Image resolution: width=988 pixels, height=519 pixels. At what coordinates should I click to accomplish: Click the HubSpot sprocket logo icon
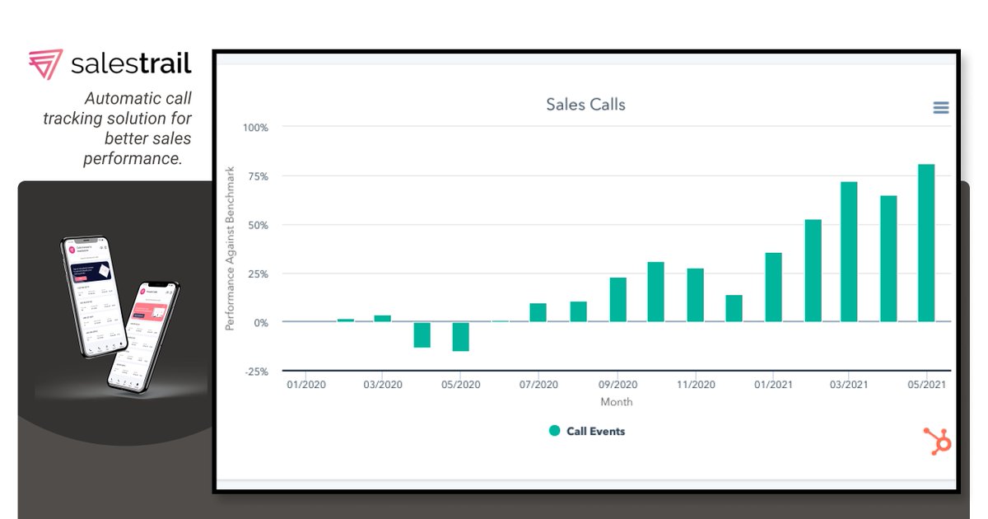[937, 442]
